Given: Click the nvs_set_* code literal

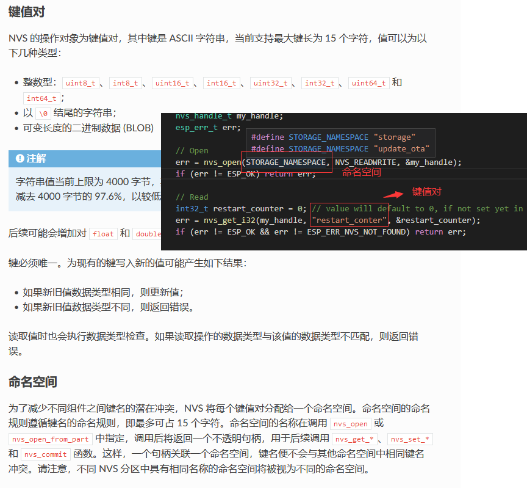Looking at the screenshot, I should (410, 439).
